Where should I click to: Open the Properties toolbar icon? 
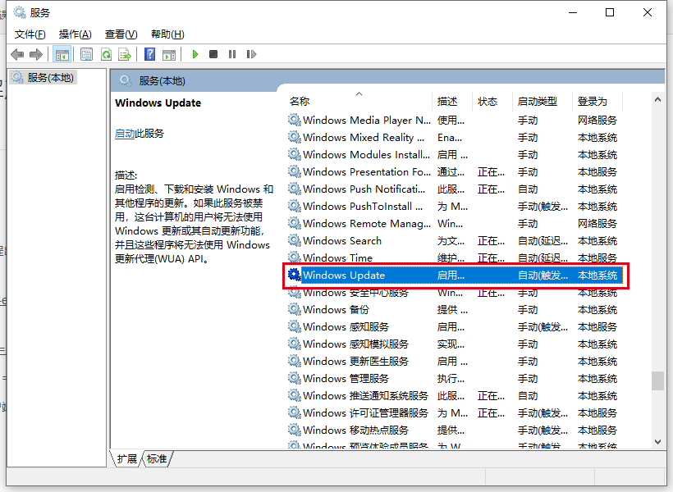[87, 54]
